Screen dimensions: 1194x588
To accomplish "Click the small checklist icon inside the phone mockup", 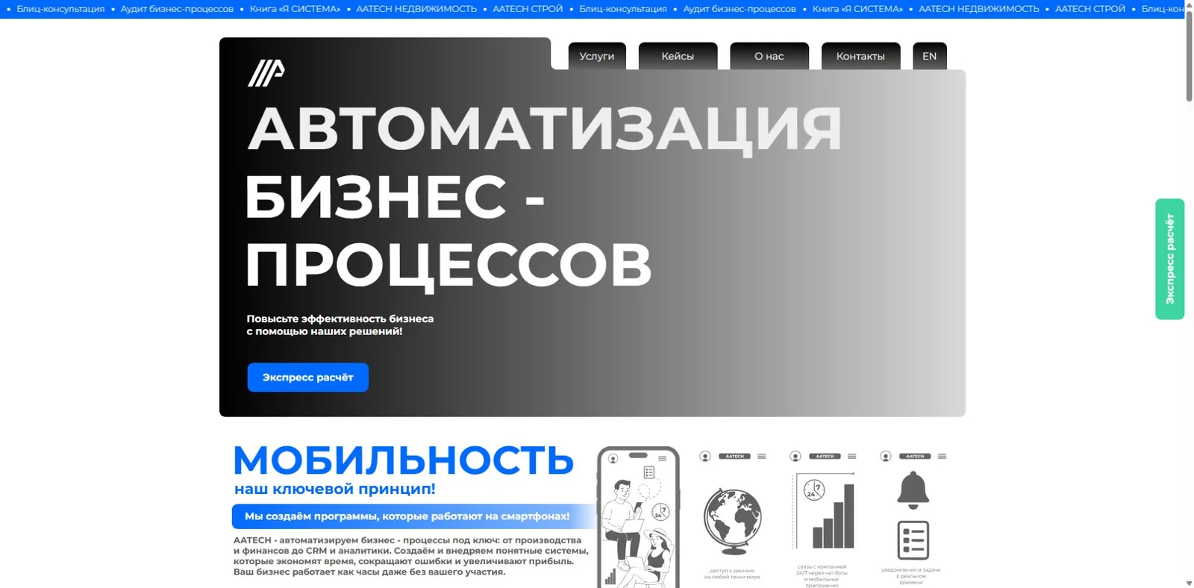I will tap(649, 472).
